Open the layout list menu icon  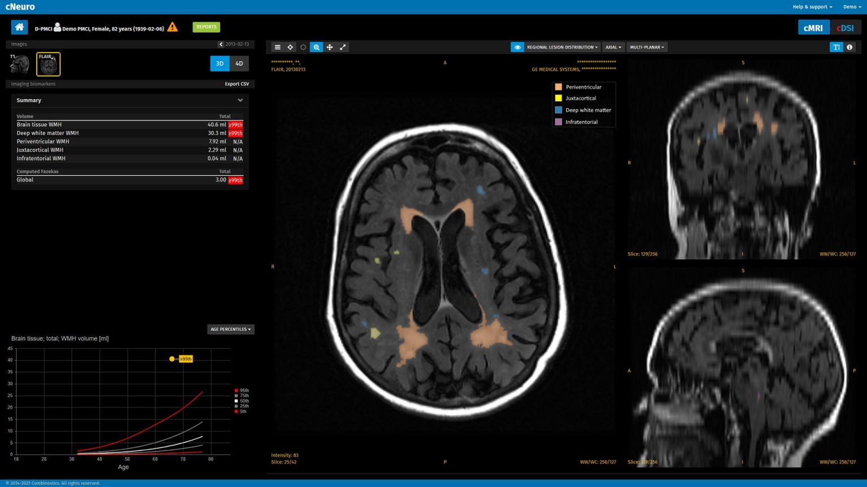click(278, 47)
